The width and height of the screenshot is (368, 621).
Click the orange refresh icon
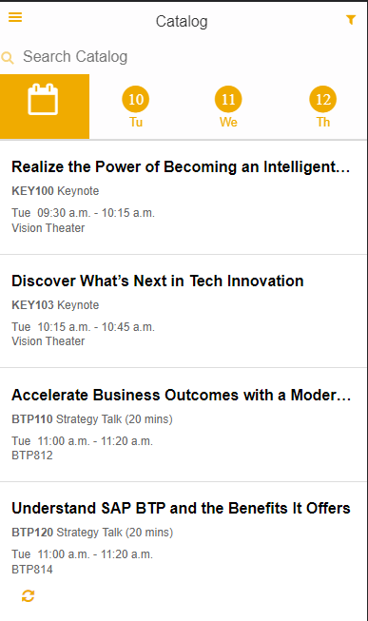coord(28,595)
